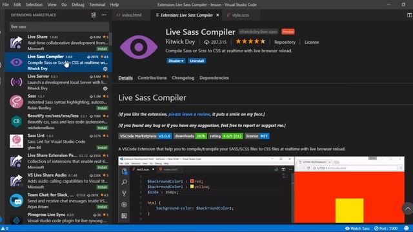Click Port : 5500 status item
413x232 pixels.
386,228
